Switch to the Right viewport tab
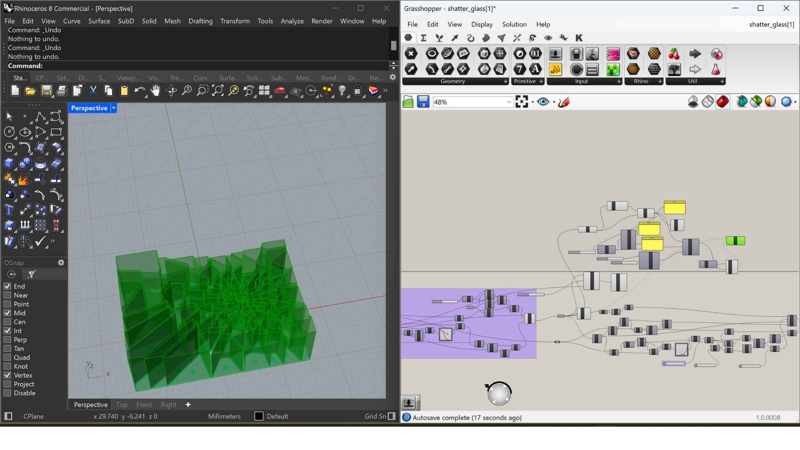800x450 pixels. coord(168,405)
